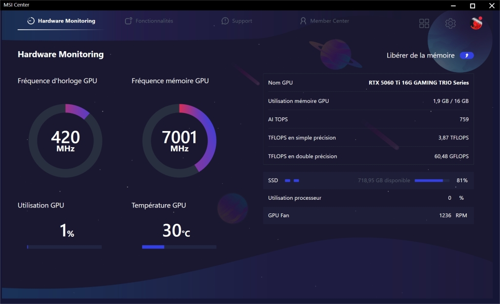This screenshot has height=304, width=500.
Task: Click the MSI dragon profile avatar
Action: pos(477,23)
